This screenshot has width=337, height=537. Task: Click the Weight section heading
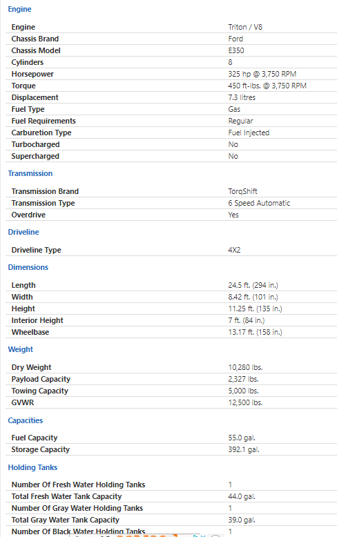click(21, 349)
